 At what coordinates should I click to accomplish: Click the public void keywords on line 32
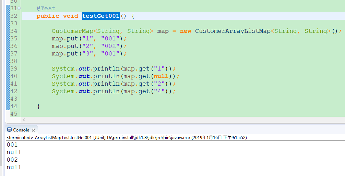tap(57, 16)
